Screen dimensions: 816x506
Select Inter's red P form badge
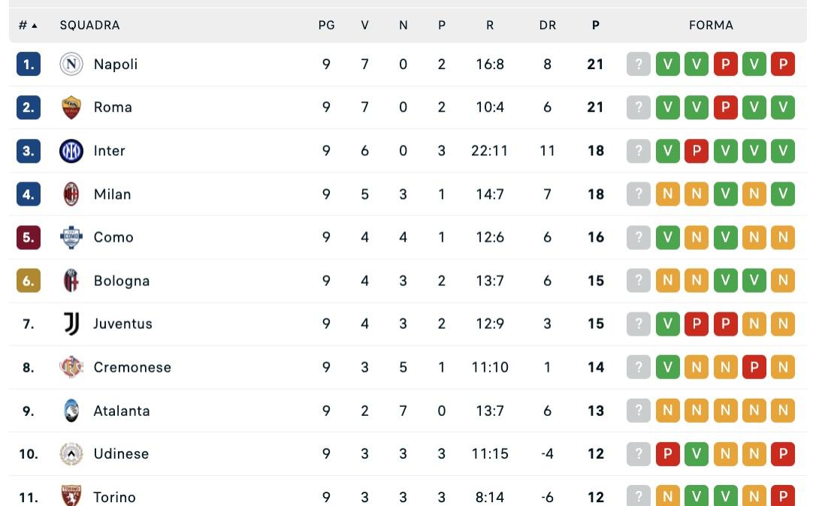[x=697, y=151]
